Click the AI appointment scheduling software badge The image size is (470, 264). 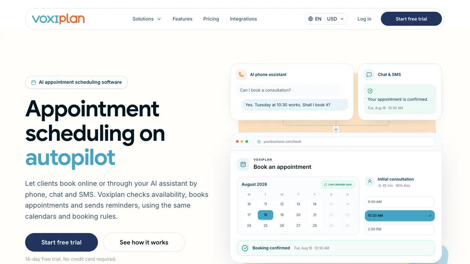[76, 82]
